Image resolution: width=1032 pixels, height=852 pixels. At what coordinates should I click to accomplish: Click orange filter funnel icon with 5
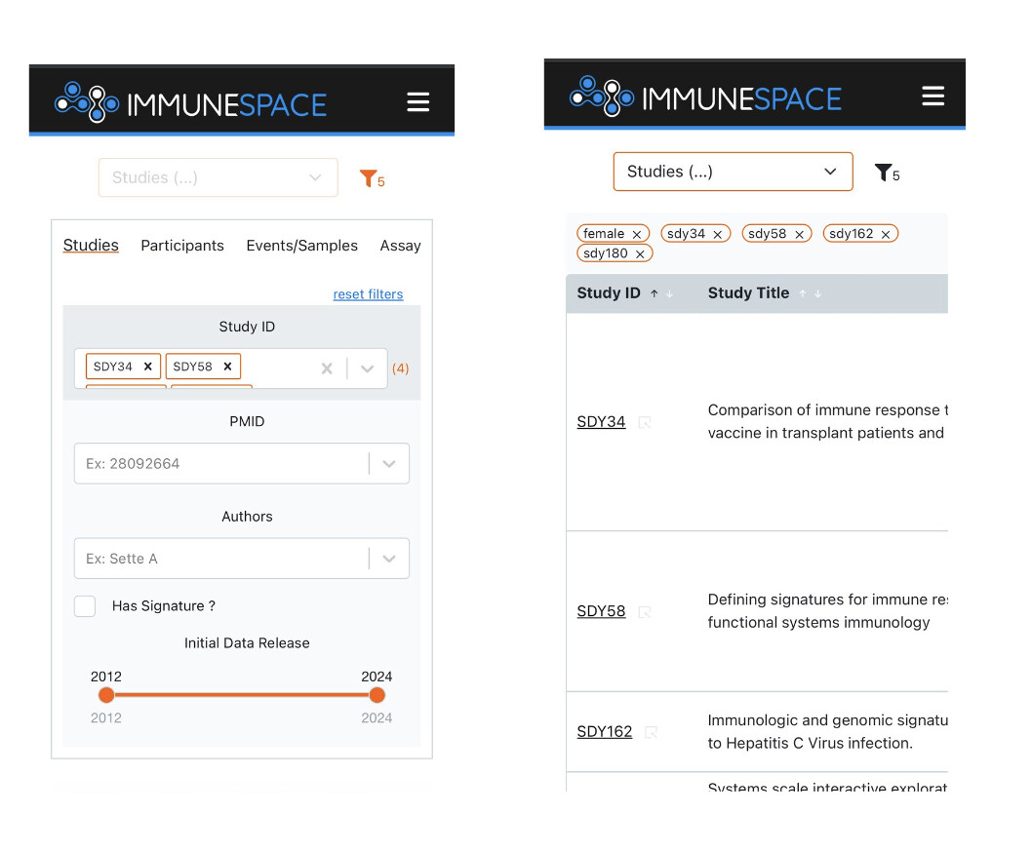coord(372,178)
